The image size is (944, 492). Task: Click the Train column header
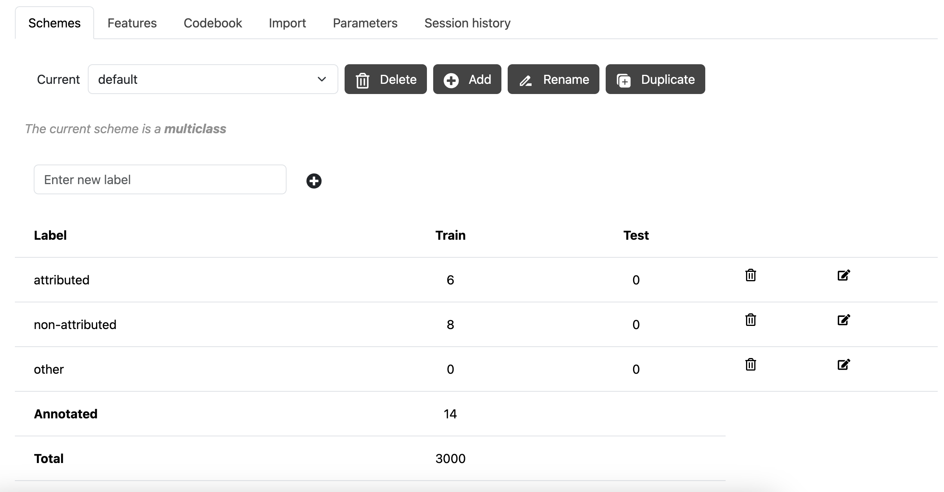450,235
